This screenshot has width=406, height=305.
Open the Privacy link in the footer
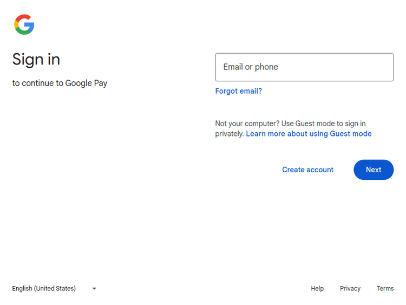pyautogui.click(x=350, y=289)
